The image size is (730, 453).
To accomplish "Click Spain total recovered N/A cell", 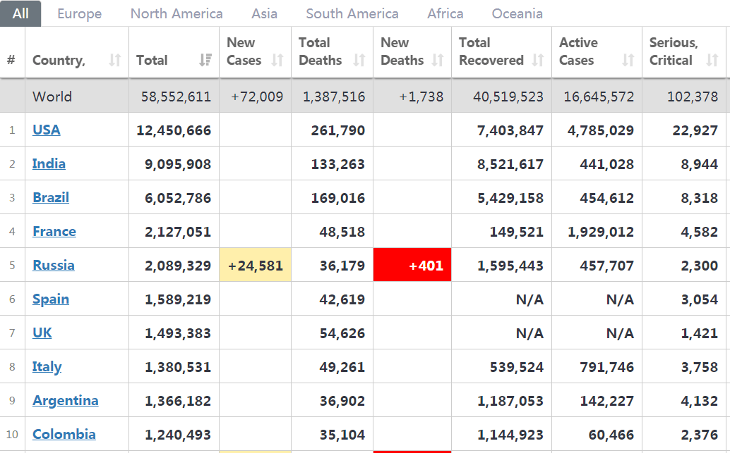I will [529, 299].
